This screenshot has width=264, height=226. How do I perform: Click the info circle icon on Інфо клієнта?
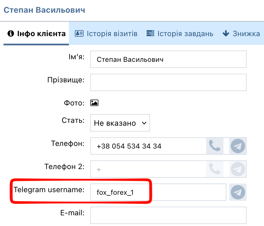tap(11, 34)
